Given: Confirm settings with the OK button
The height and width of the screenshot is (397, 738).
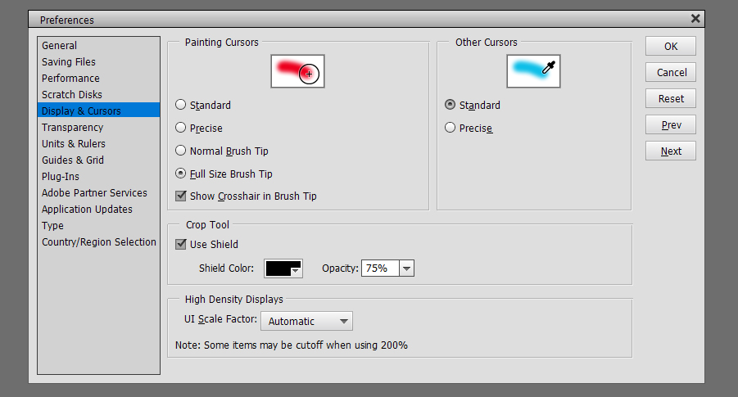Looking at the screenshot, I should [x=671, y=46].
